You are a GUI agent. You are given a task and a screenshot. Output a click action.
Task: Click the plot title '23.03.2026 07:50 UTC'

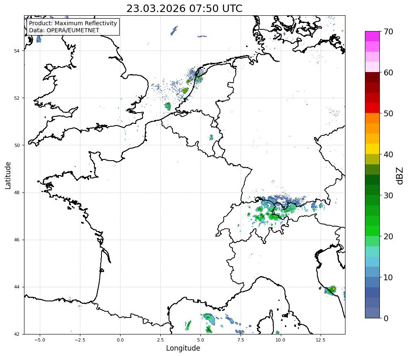pos(184,9)
